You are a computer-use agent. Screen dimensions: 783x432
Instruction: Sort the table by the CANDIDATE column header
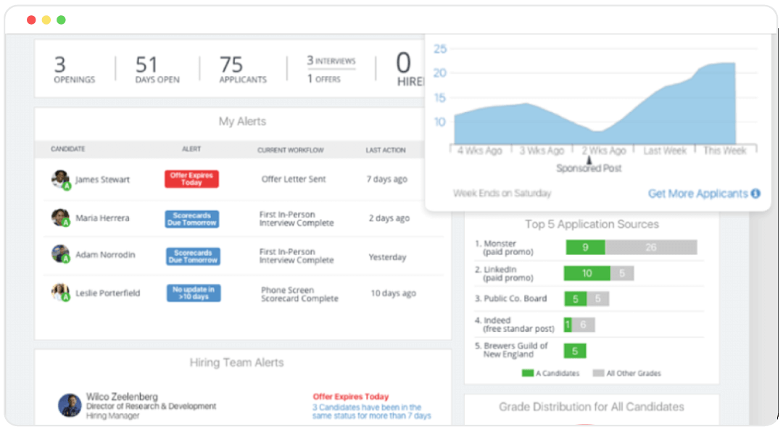click(x=67, y=149)
